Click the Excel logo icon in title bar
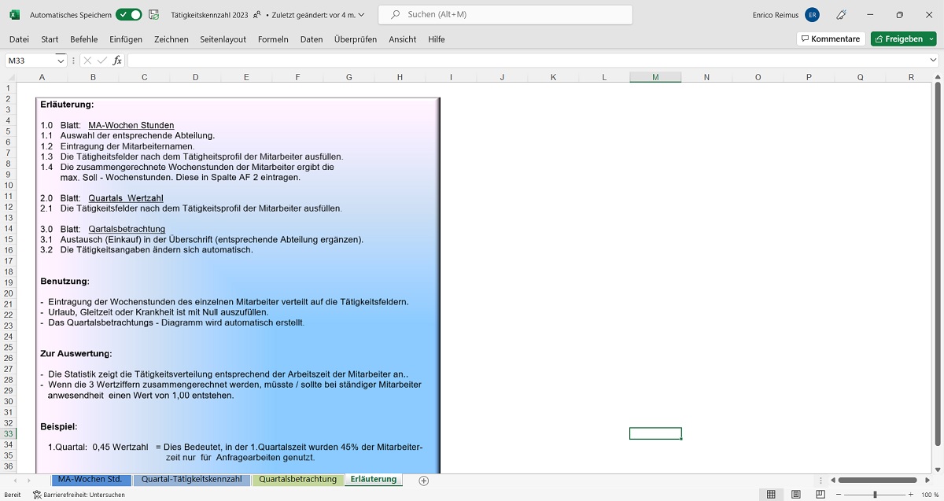The image size is (944, 501). pos(14,14)
